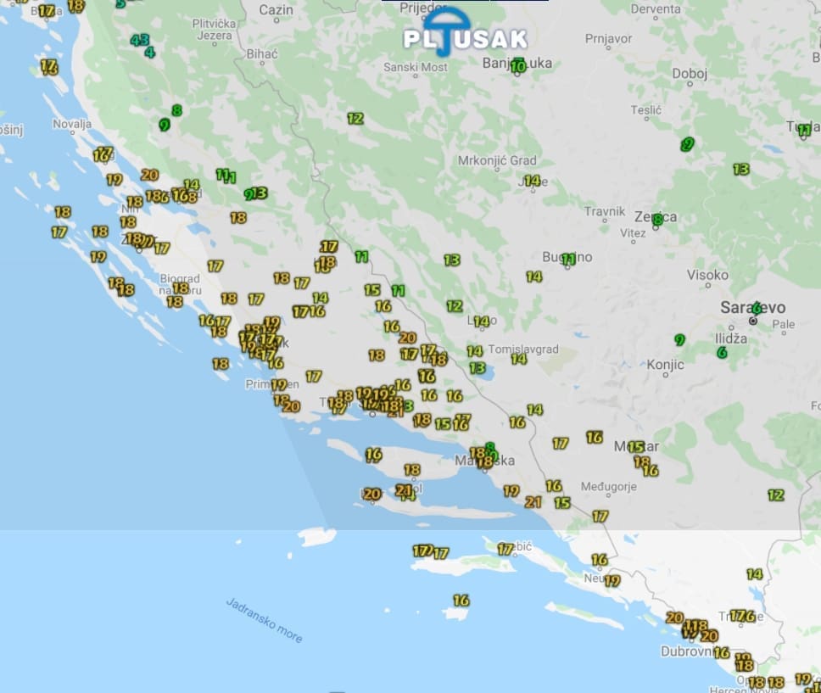Open the 6° station marker below Ilidža
The height and width of the screenshot is (693, 821).
tap(722, 352)
